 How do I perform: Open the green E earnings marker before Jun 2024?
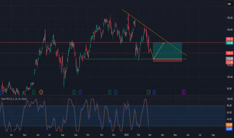click(34, 92)
